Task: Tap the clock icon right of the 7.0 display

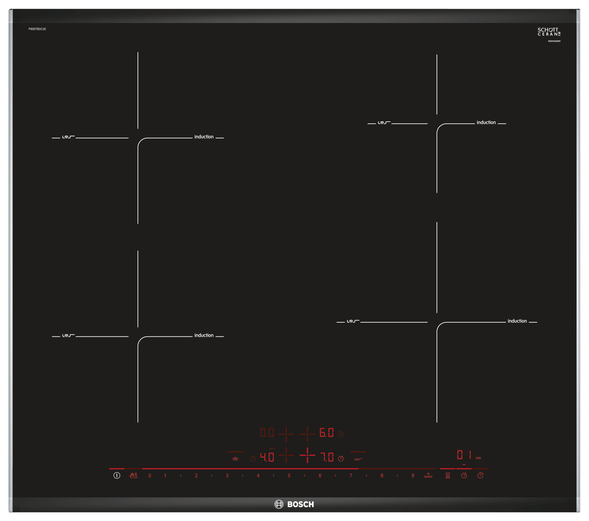Action: pos(341,458)
